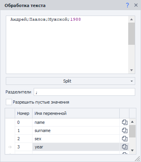Click copy icon in year row
Screen dimensions: 141x162
pyautogui.click(x=125, y=147)
